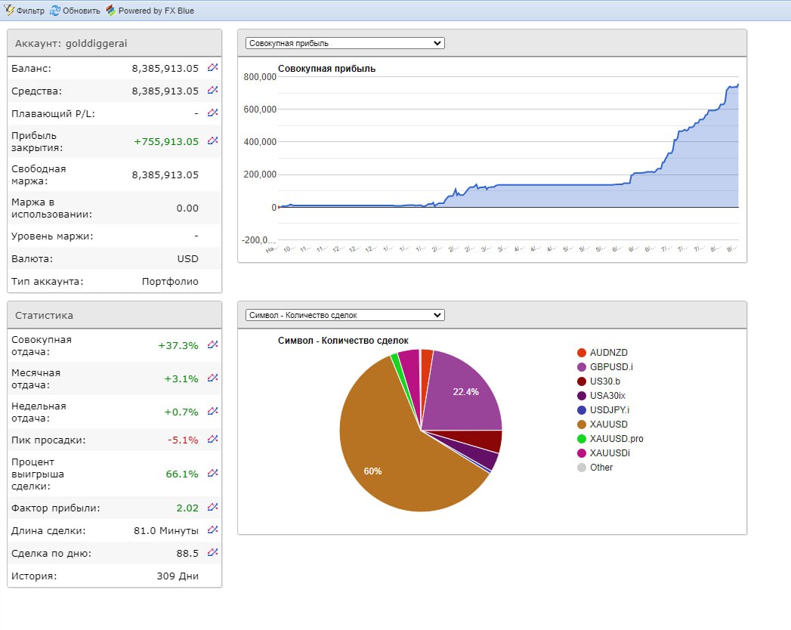Open chart icon next to Средства

tap(212, 91)
